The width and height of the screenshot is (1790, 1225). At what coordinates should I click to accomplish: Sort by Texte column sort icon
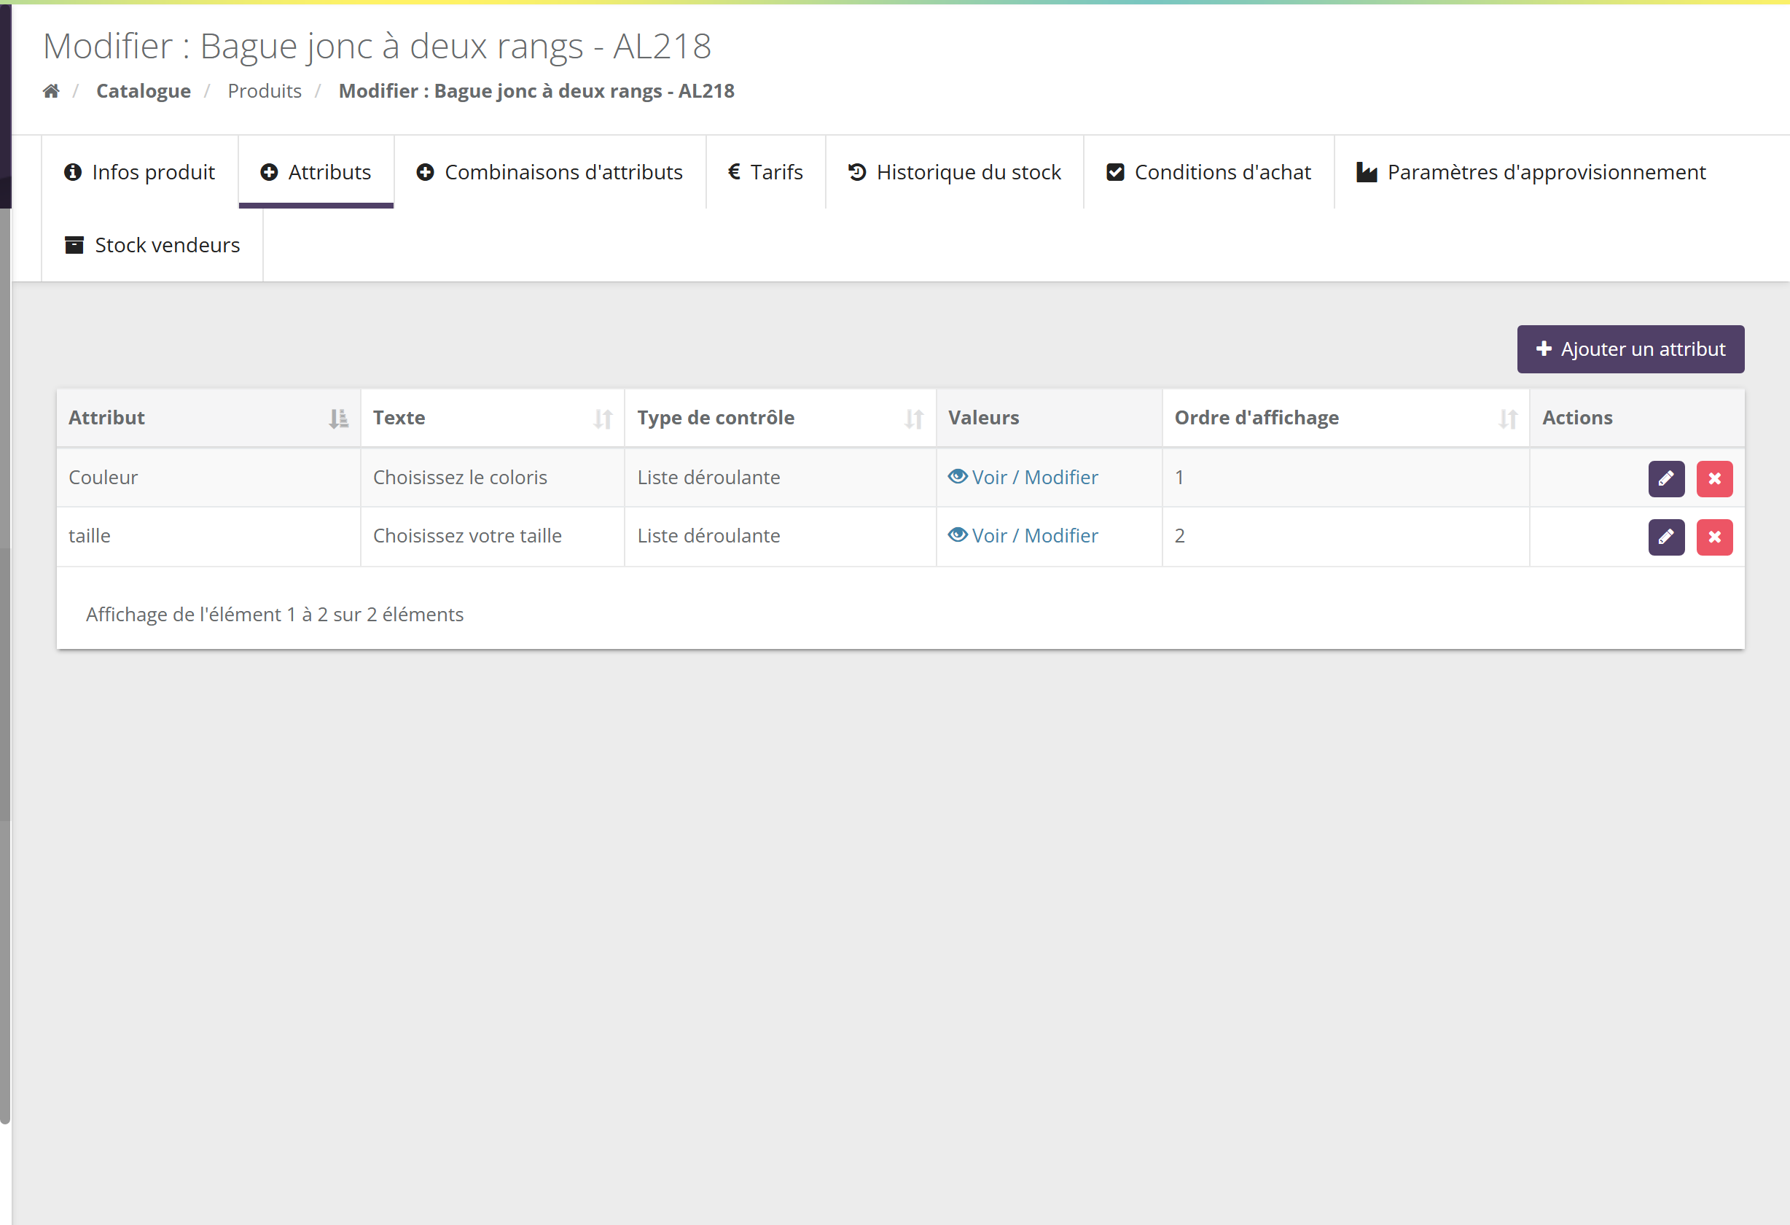603,419
